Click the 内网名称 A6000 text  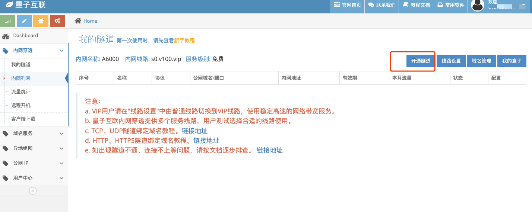(x=97, y=59)
